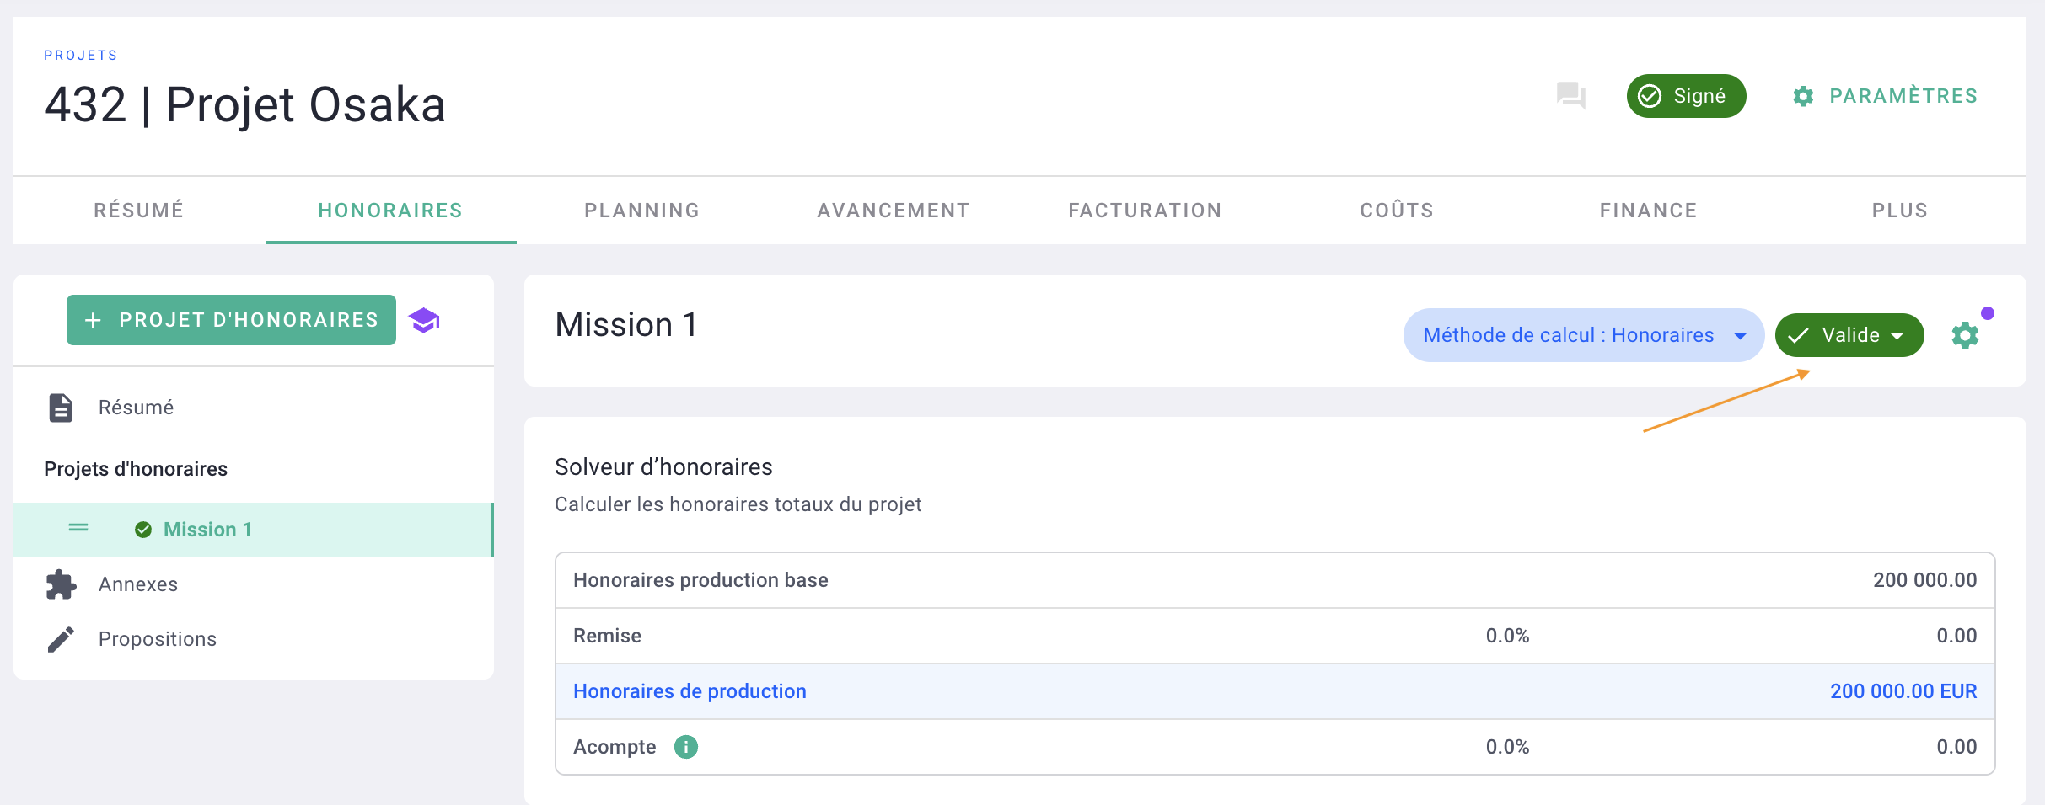Click the Honoraires de production link
2045x805 pixels.
[x=690, y=691]
